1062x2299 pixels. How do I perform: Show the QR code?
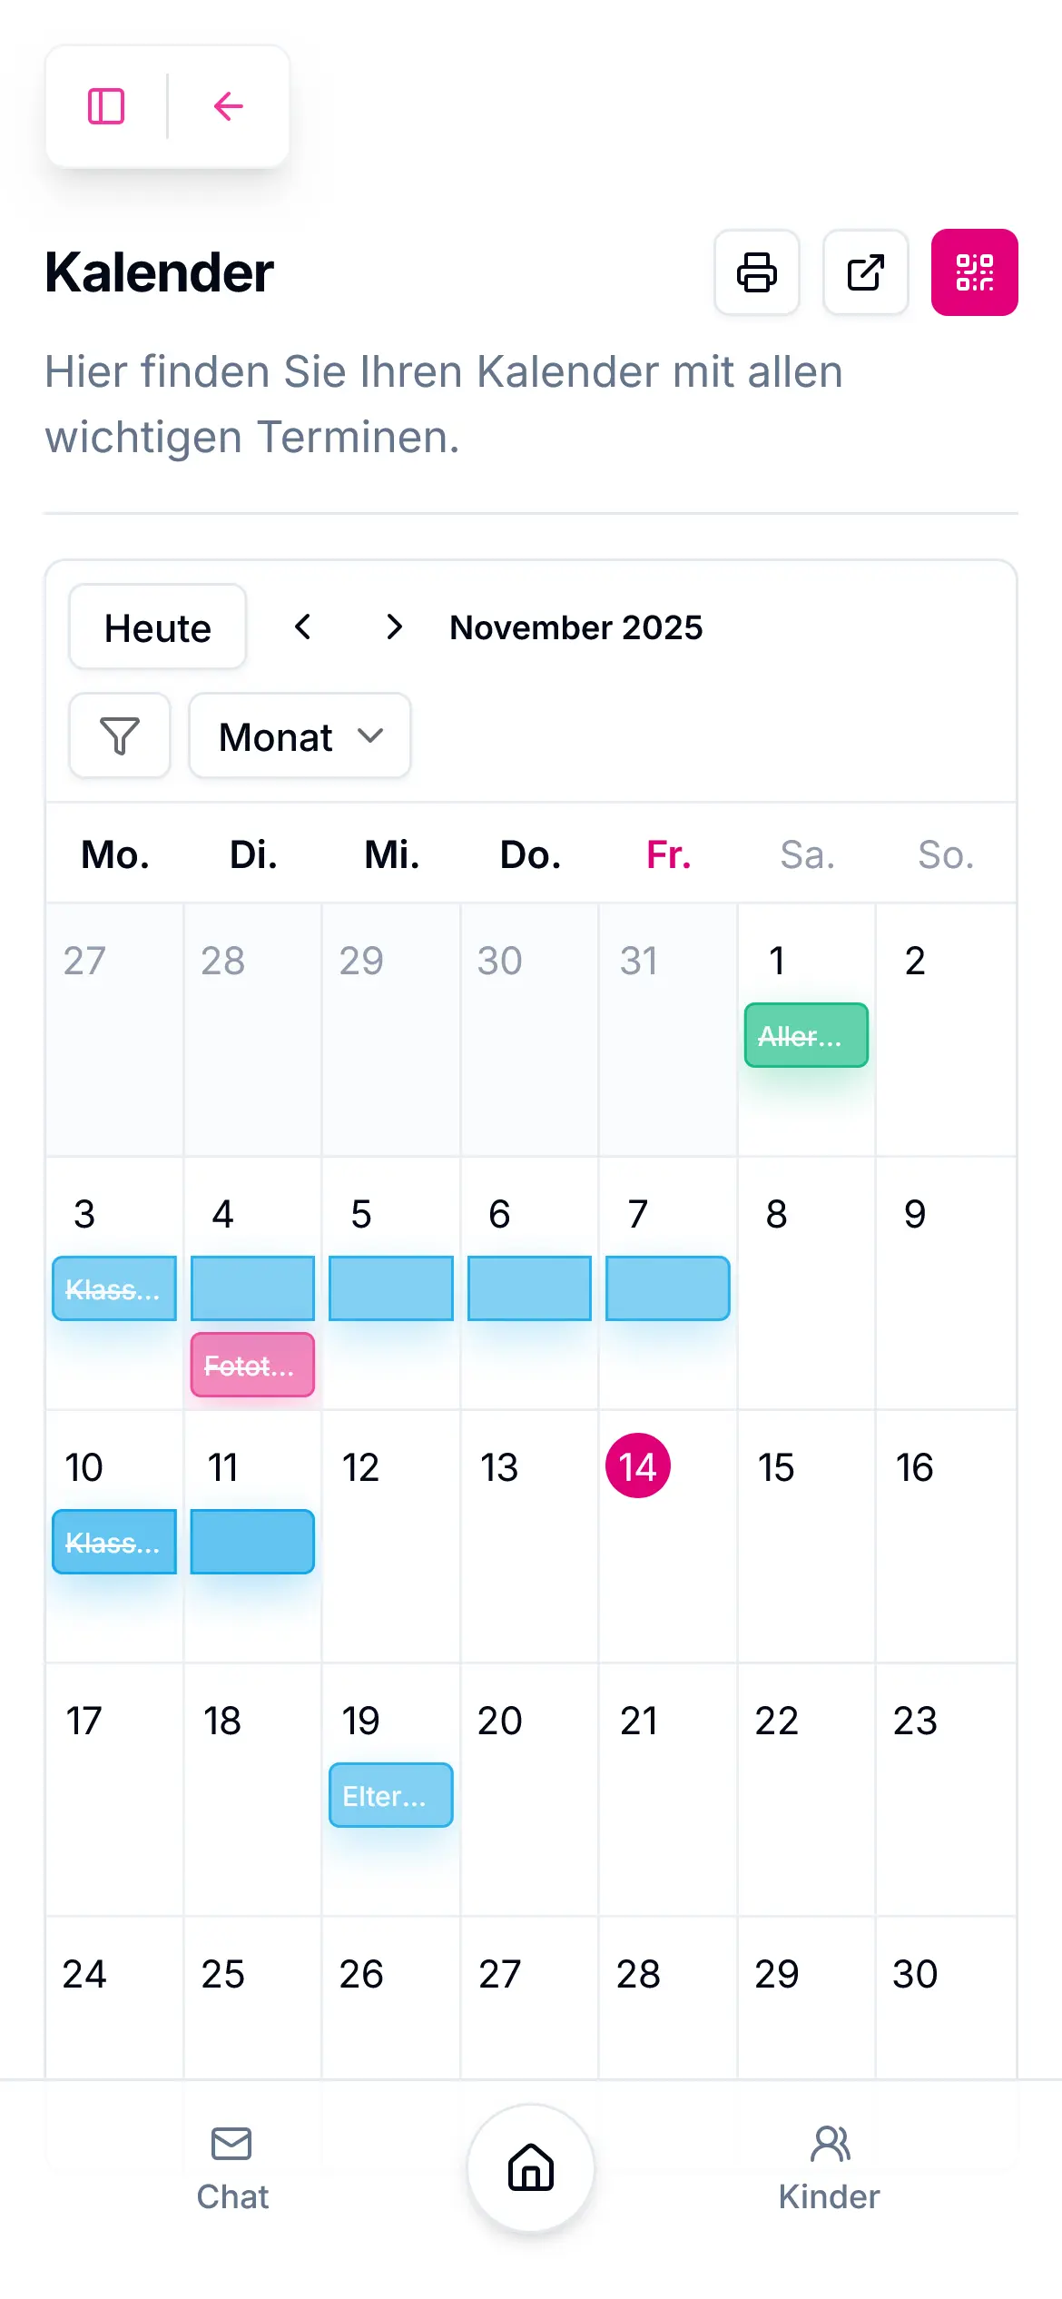tap(974, 272)
